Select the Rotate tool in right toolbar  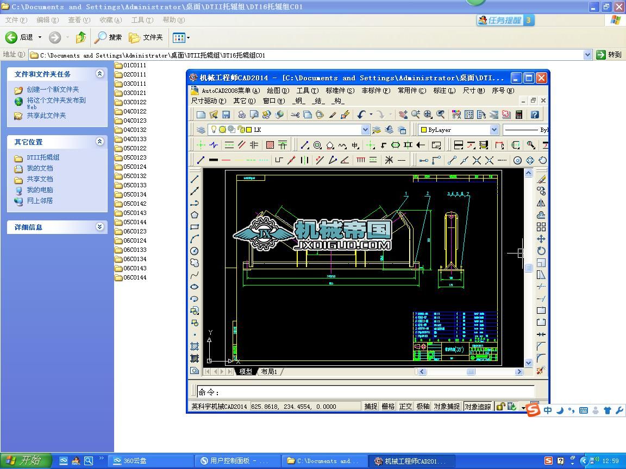(541, 251)
